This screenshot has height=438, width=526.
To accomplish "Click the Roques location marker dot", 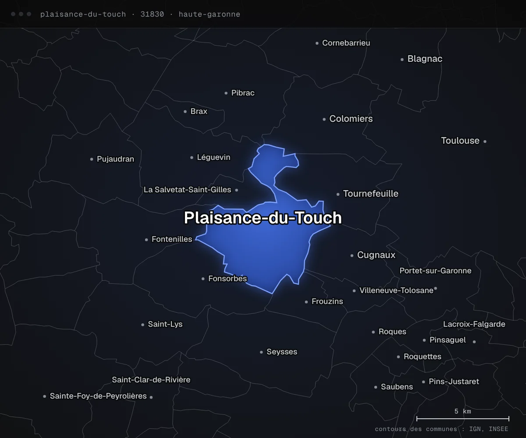I will tap(373, 332).
